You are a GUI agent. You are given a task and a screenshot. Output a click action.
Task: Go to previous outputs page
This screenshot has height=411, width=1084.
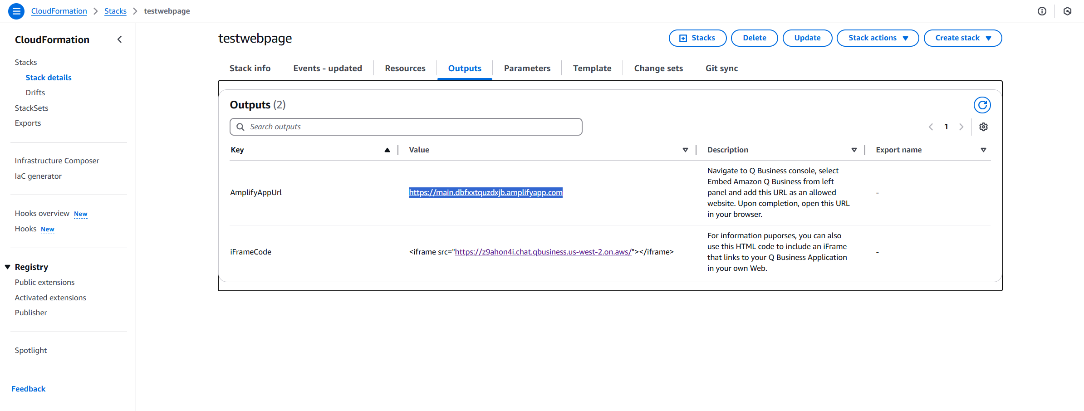click(x=931, y=127)
